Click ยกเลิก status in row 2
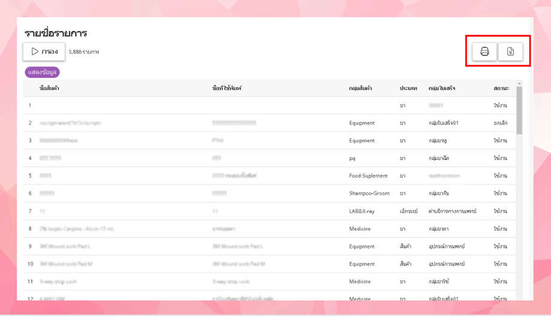 (501, 123)
